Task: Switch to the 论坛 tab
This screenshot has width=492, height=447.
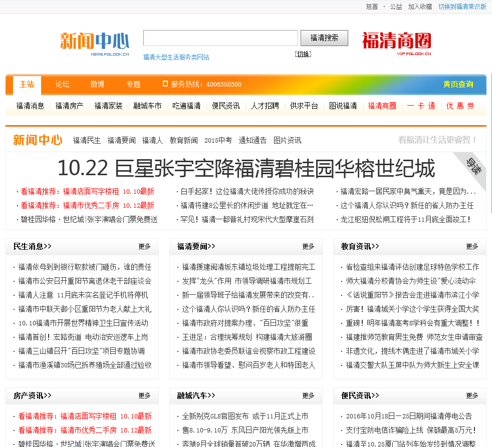Action: tap(63, 84)
